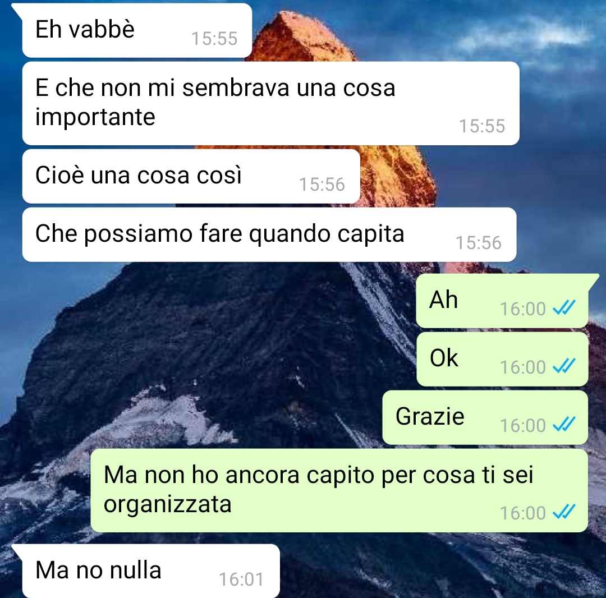Screen dimensions: 606x598
Task: Tap the 'Cioè una cosa così' message
Action: pyautogui.click(x=191, y=176)
